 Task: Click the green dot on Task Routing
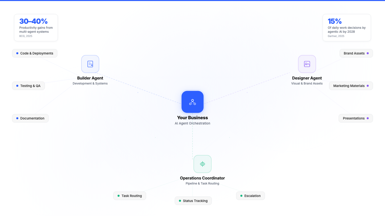[x=118, y=196]
